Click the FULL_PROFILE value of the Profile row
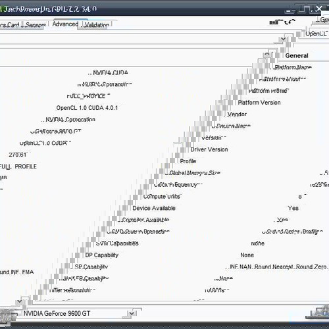329x329 pixels. (x=18, y=166)
